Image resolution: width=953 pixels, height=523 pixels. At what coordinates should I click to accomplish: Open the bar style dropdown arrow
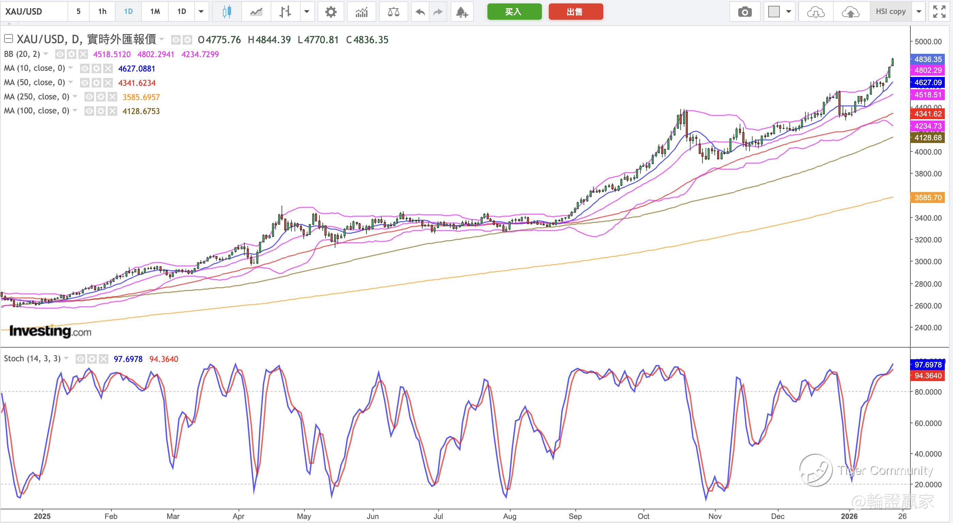click(307, 12)
